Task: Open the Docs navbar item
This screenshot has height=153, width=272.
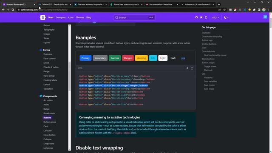Action: pyautogui.click(x=51, y=17)
